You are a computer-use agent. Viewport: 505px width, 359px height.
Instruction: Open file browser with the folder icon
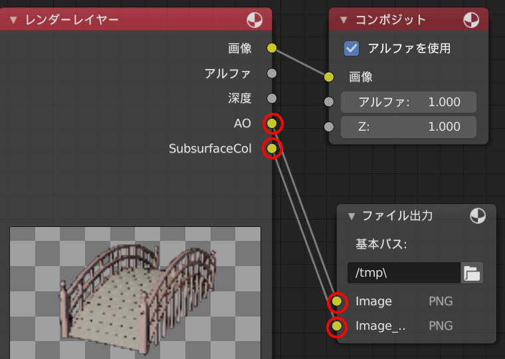coord(472,273)
